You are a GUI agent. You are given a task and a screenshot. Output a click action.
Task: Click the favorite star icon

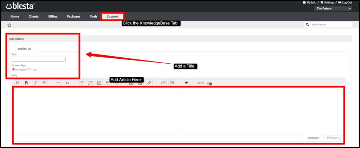pos(9,25)
